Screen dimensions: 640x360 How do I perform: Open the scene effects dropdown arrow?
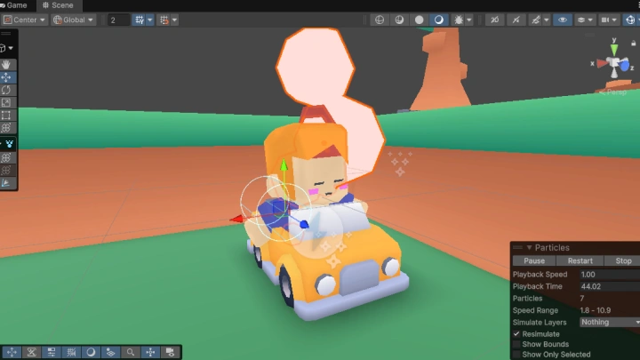coord(546,20)
